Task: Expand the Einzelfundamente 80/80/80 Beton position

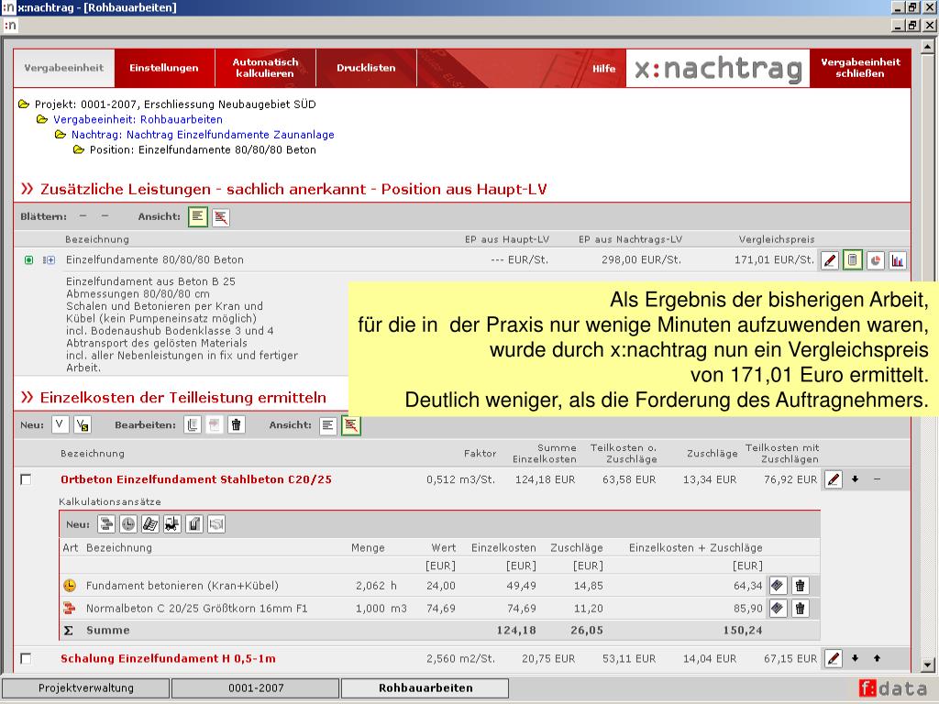Action: (50, 259)
